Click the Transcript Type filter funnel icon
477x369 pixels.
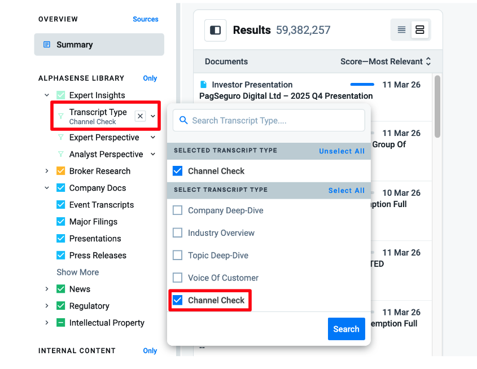tap(61, 116)
